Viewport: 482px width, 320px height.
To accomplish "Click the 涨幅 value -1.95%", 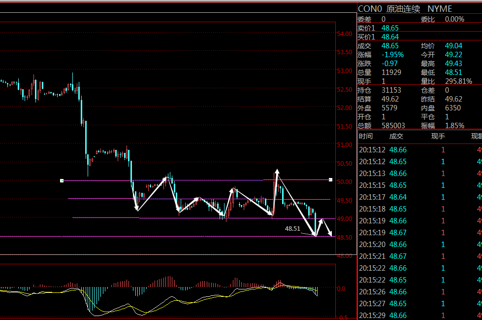I will 392,55.
